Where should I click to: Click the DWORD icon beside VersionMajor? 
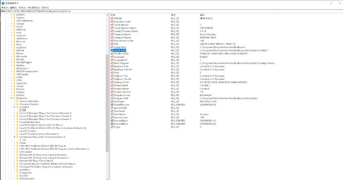coord(112,120)
